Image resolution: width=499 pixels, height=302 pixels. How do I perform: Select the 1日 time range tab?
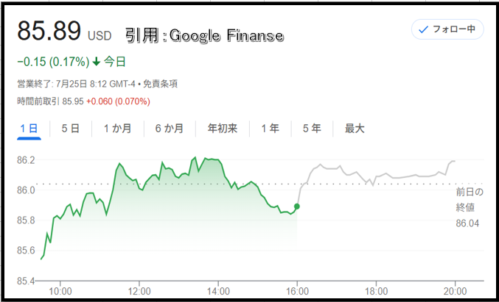[29, 129]
